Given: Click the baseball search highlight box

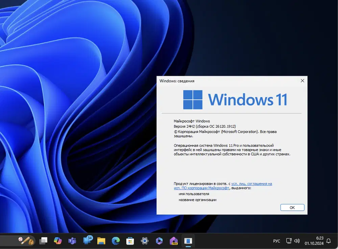Looking at the screenshot, I should click(26, 241).
